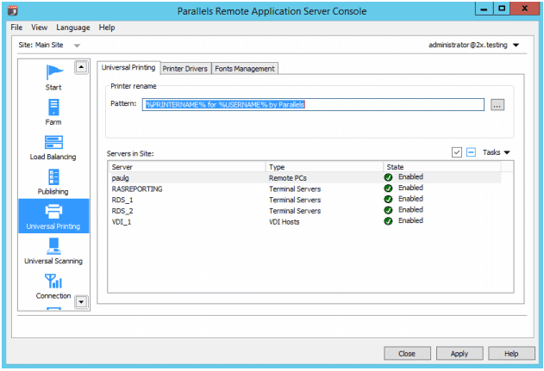The height and width of the screenshot is (371, 544).
Task: Click Terminal Servers type for RASREPORTING
Action: (x=295, y=189)
